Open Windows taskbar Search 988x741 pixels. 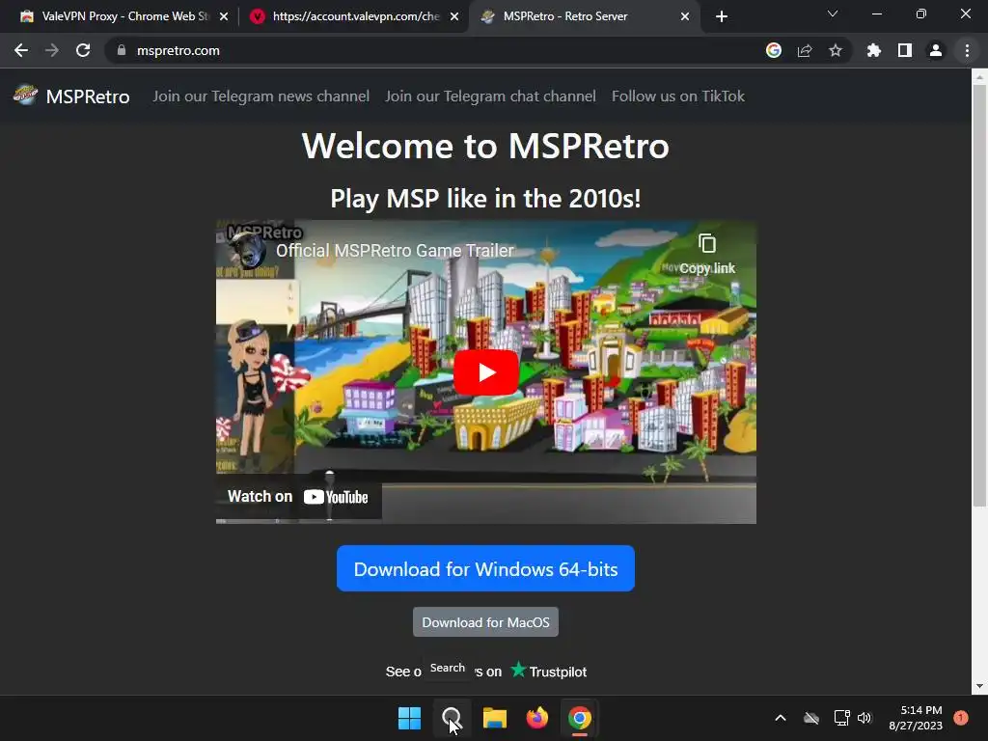pyautogui.click(x=452, y=718)
